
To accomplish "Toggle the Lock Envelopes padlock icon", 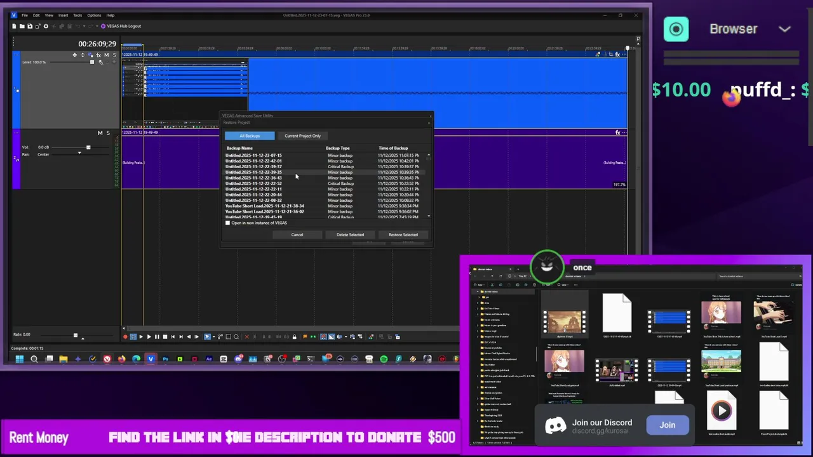I will click(295, 336).
